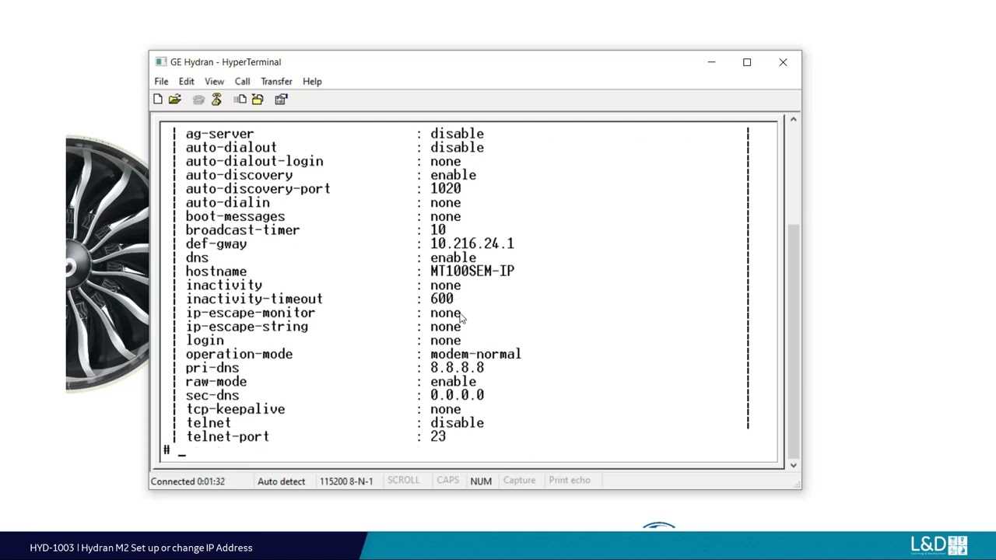Viewport: 996px width, 560px height.
Task: Click the raw-mode setting name
Action: coord(216,382)
